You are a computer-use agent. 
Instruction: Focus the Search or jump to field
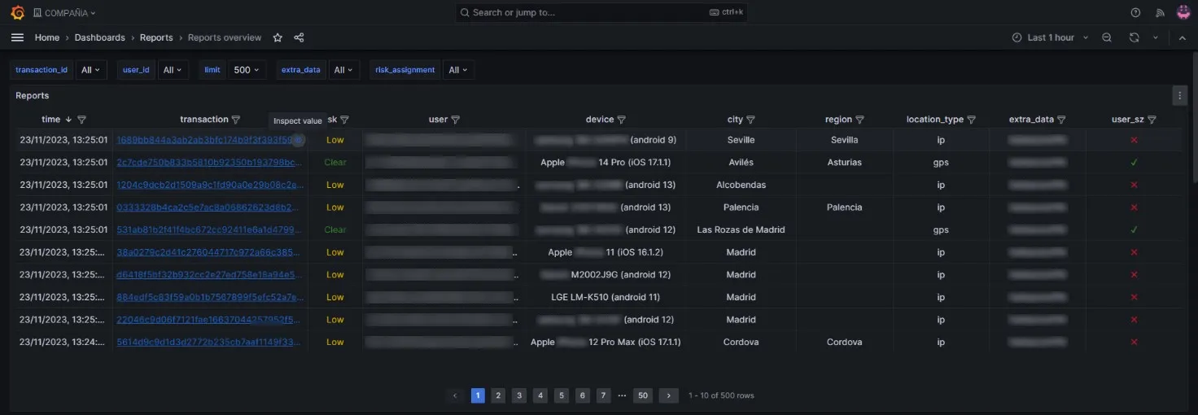click(602, 12)
